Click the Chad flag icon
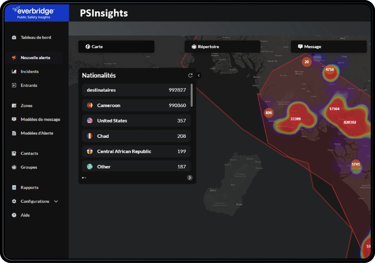 [90, 136]
